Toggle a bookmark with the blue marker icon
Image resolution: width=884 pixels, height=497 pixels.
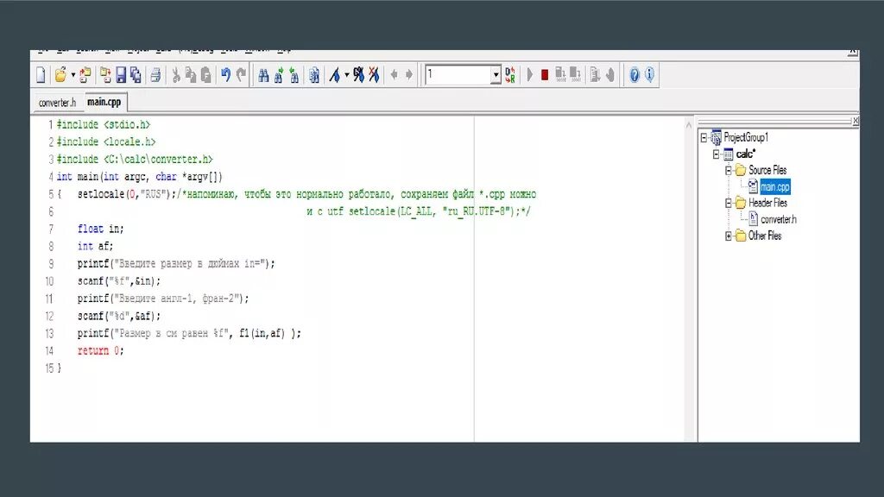335,75
